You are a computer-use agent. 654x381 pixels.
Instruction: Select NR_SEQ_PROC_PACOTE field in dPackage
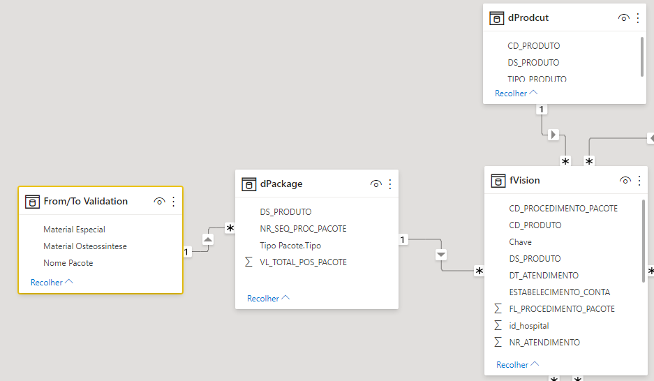click(x=303, y=228)
